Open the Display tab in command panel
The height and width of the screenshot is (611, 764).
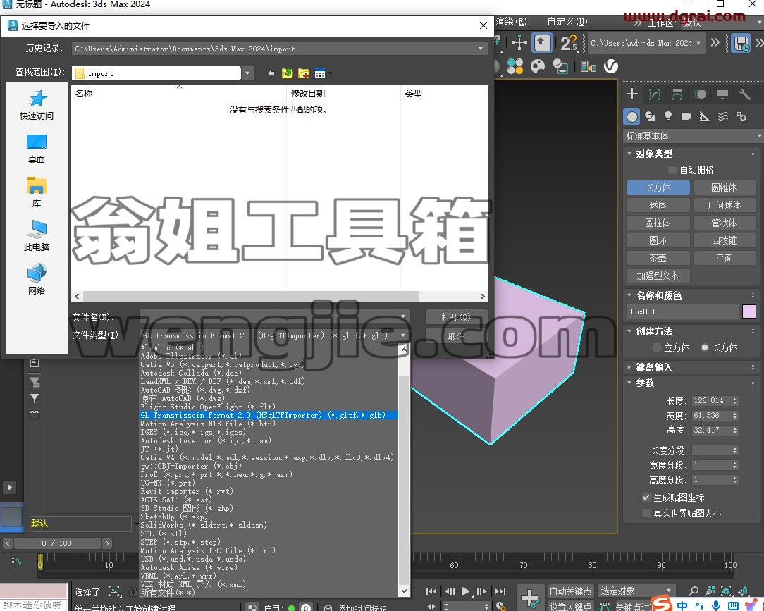click(722, 94)
